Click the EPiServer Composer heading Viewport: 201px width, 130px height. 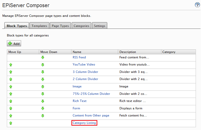pos(26,5)
